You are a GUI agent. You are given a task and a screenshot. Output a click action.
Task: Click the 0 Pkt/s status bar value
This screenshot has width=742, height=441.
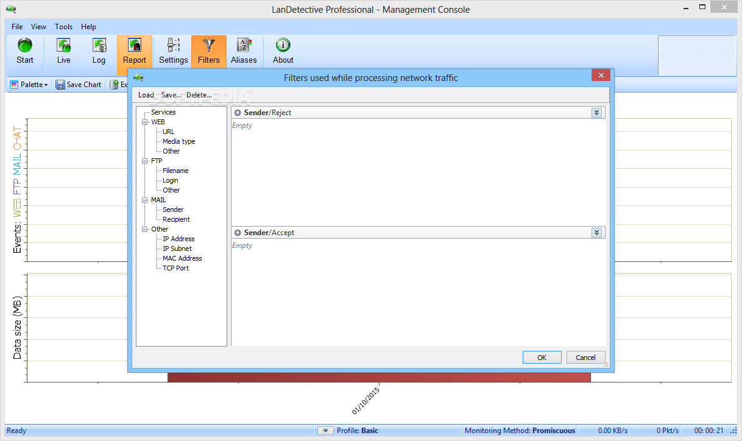tap(668, 431)
